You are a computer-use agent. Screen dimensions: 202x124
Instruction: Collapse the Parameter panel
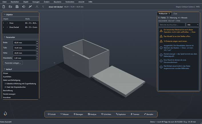pos(4,37)
